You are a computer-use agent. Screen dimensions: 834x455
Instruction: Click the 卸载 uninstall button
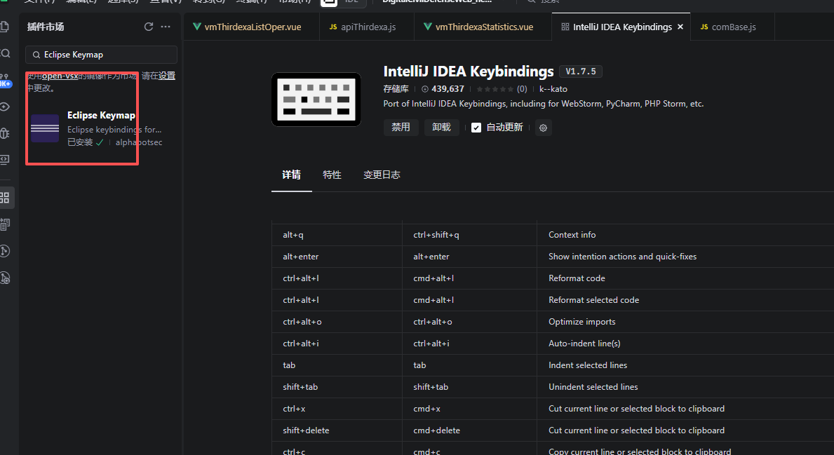click(x=441, y=127)
